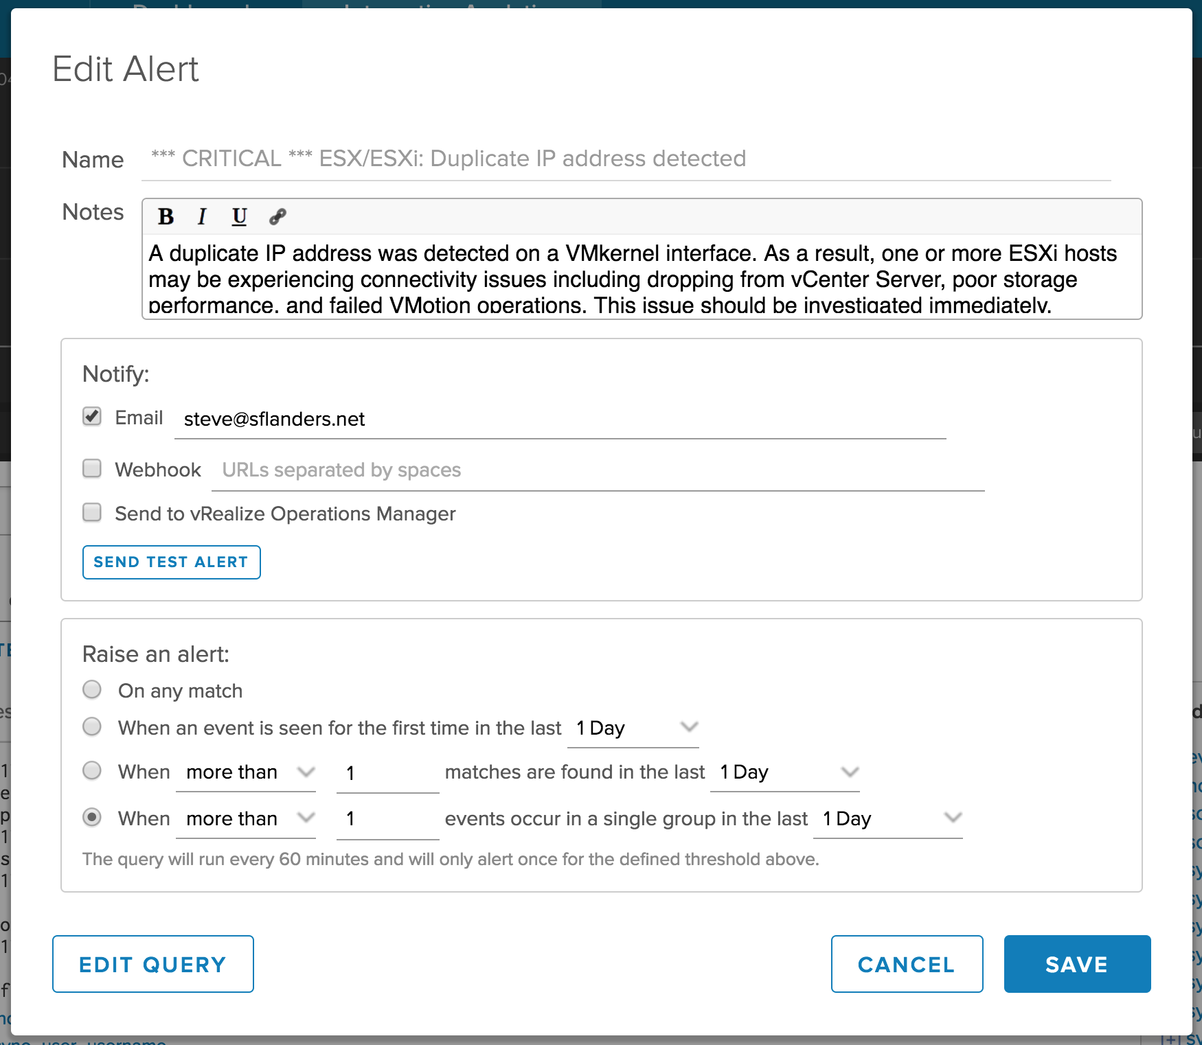Select the On any match option

(92, 689)
